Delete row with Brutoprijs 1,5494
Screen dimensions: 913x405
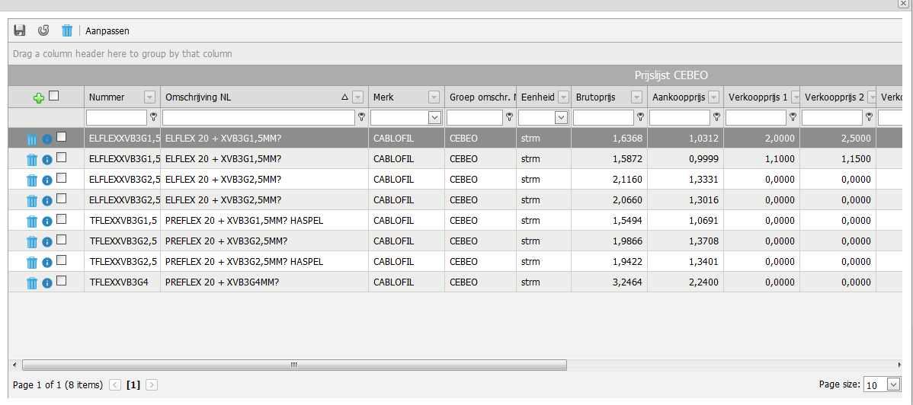click(32, 222)
